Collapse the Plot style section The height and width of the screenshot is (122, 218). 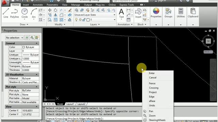[x=36, y=87]
